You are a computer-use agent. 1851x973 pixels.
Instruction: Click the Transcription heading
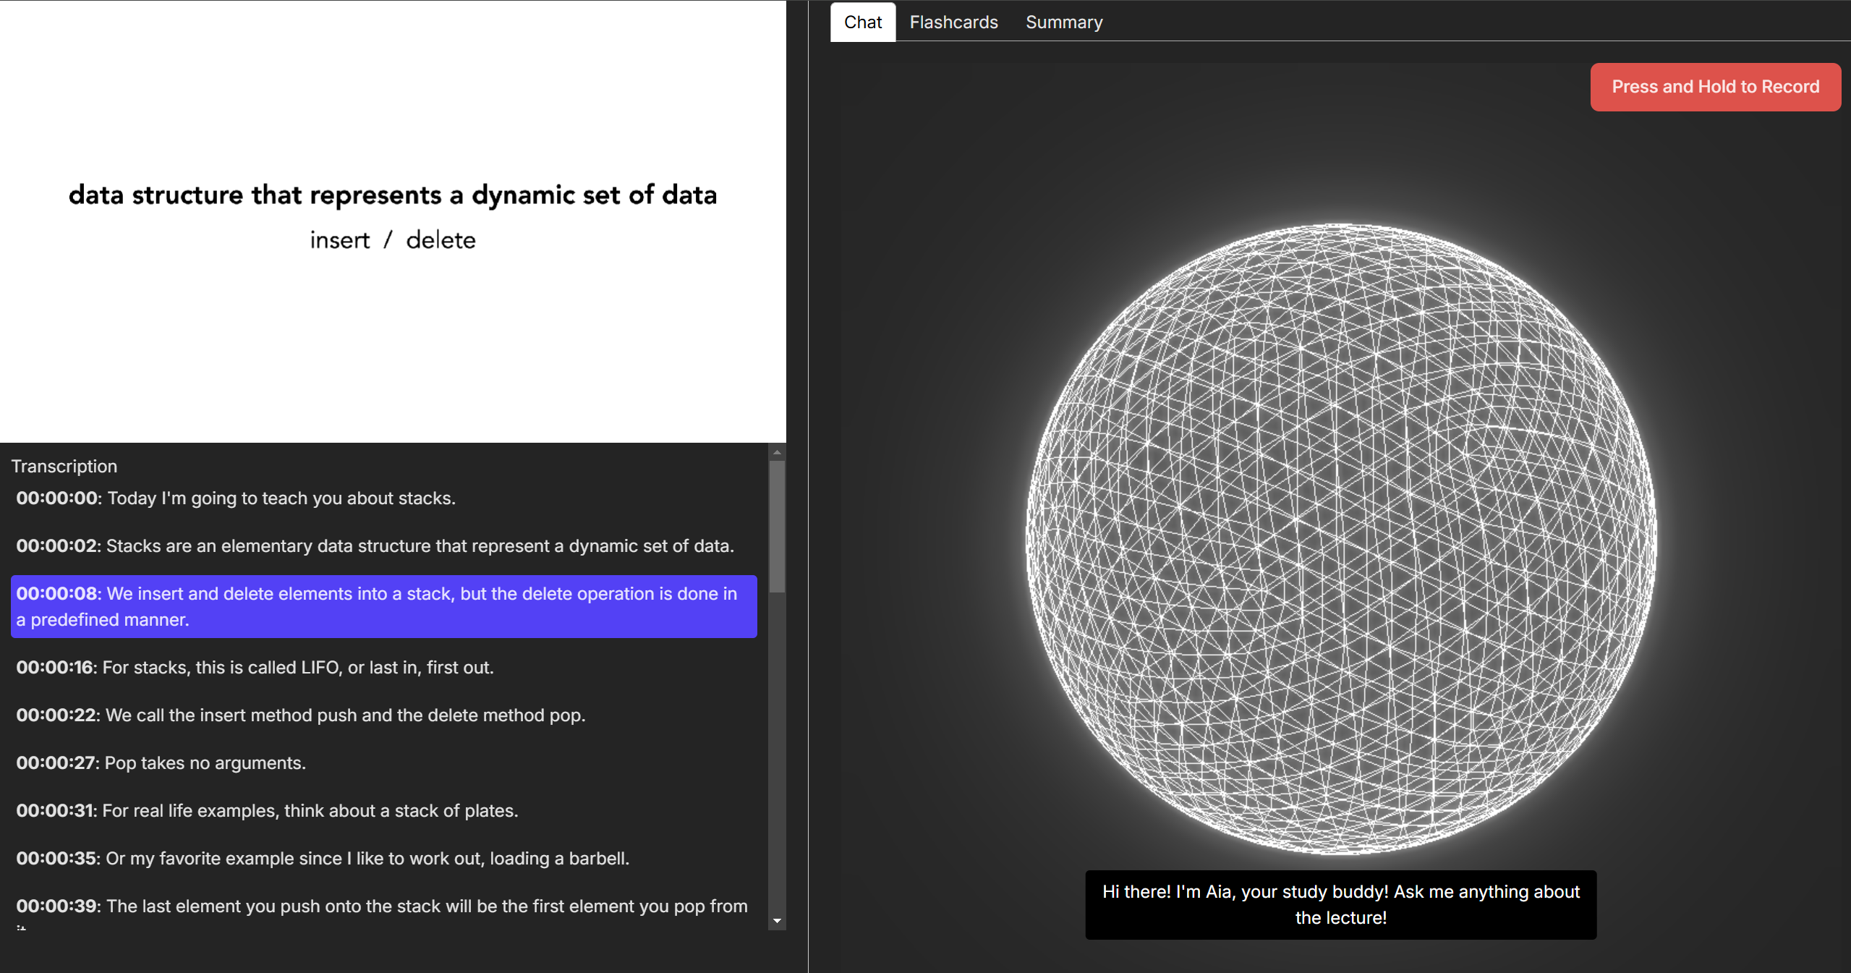tap(64, 467)
